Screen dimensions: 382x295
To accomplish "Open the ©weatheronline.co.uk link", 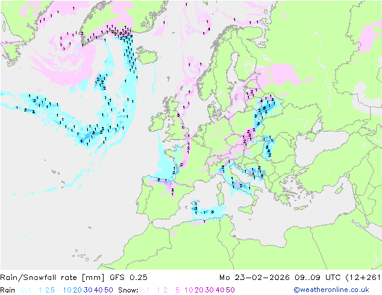I will tap(331, 290).
